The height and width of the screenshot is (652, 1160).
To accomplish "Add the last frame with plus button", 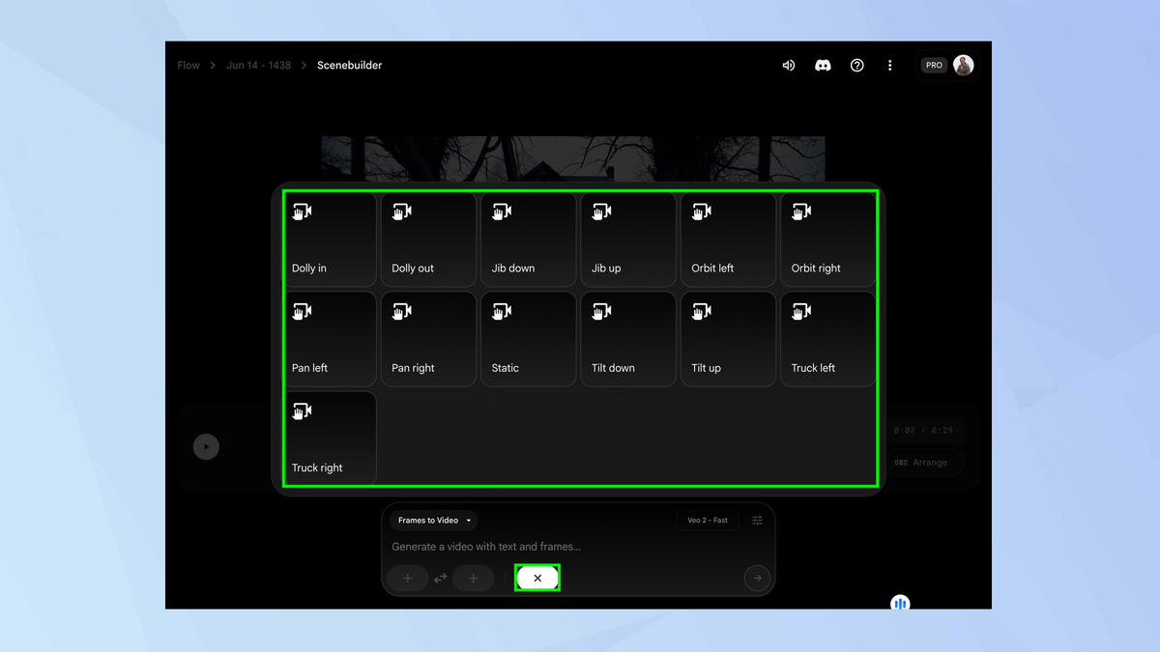I will point(474,579).
